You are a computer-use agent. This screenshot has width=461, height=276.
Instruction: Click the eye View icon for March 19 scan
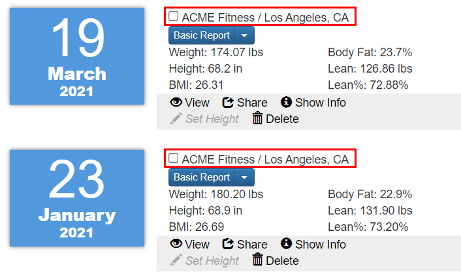click(x=176, y=102)
